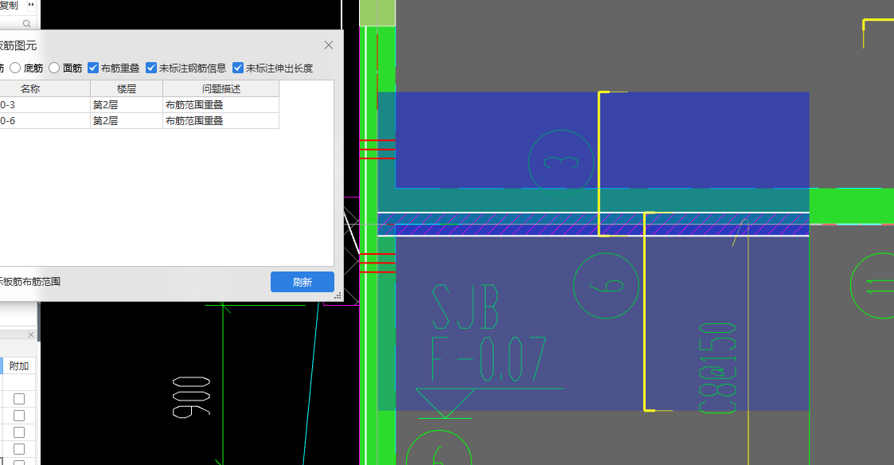The height and width of the screenshot is (465, 894).
Task: Select the circled 6 in lower slab
Action: coord(606,285)
